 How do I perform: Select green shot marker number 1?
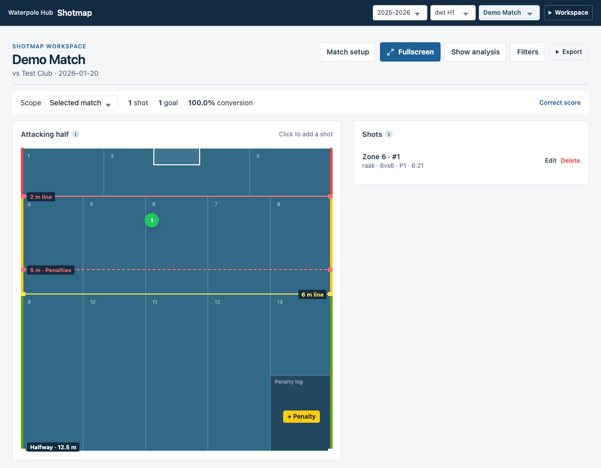pos(152,220)
